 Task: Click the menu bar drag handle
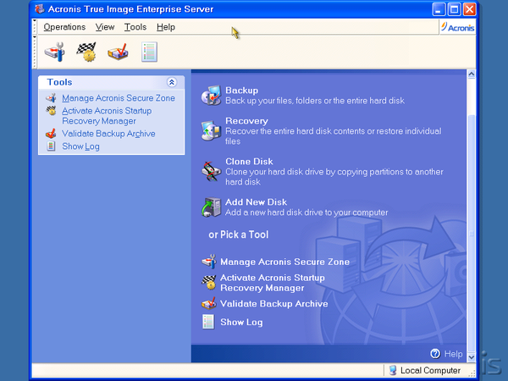35,27
